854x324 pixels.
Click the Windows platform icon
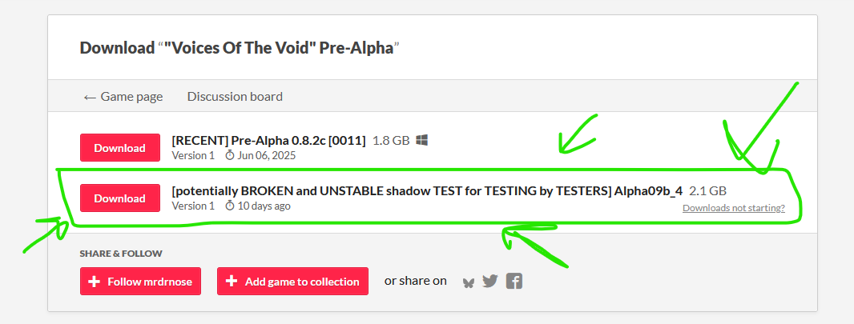coord(422,140)
